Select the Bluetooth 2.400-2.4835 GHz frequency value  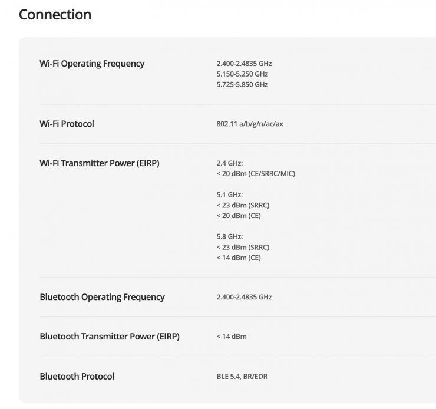(x=244, y=298)
